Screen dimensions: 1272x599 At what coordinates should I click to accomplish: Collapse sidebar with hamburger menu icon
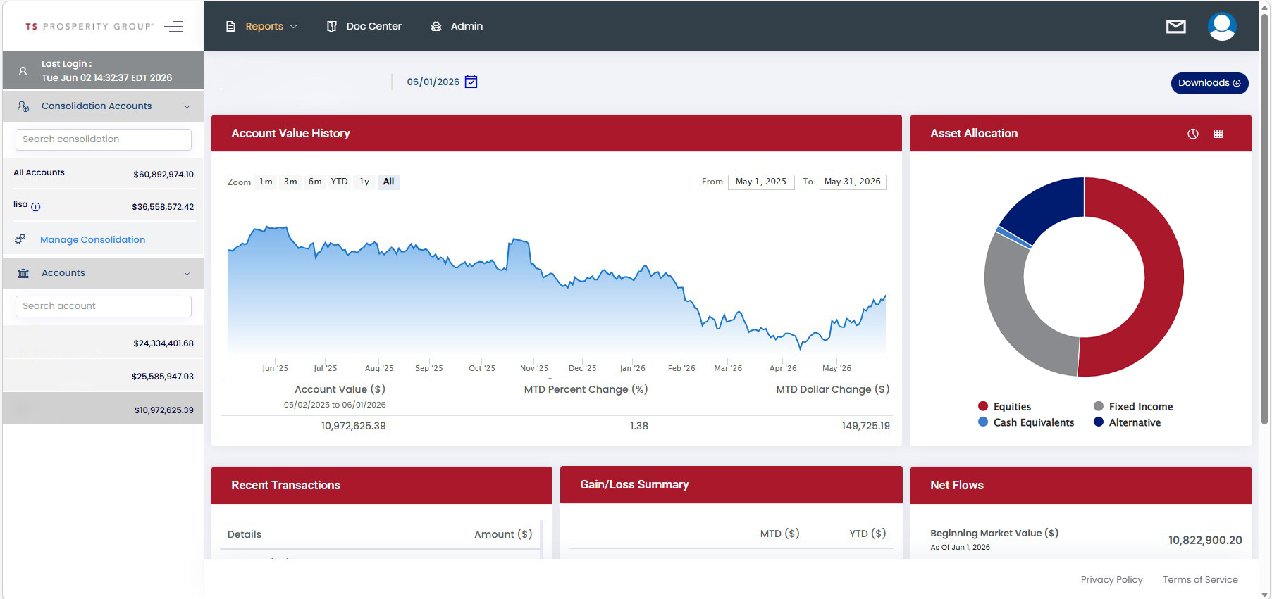[x=173, y=27]
